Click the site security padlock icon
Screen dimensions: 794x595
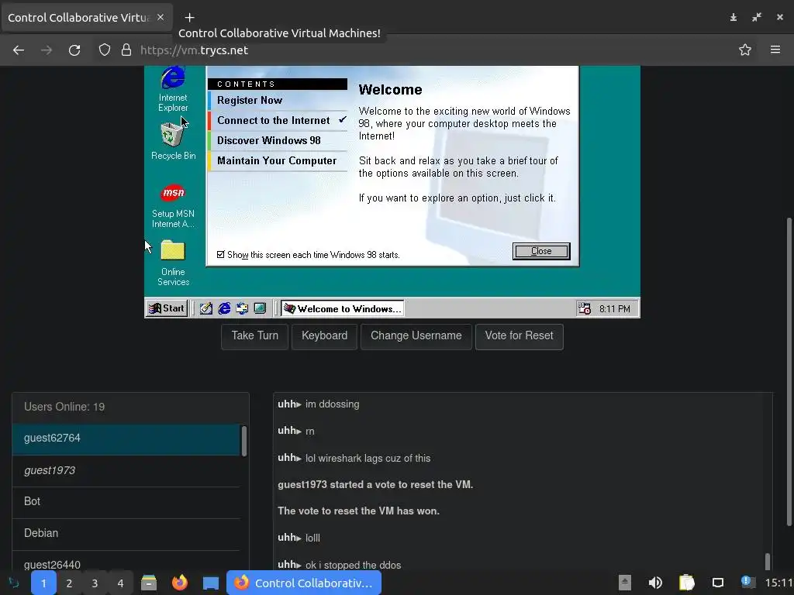pos(126,50)
